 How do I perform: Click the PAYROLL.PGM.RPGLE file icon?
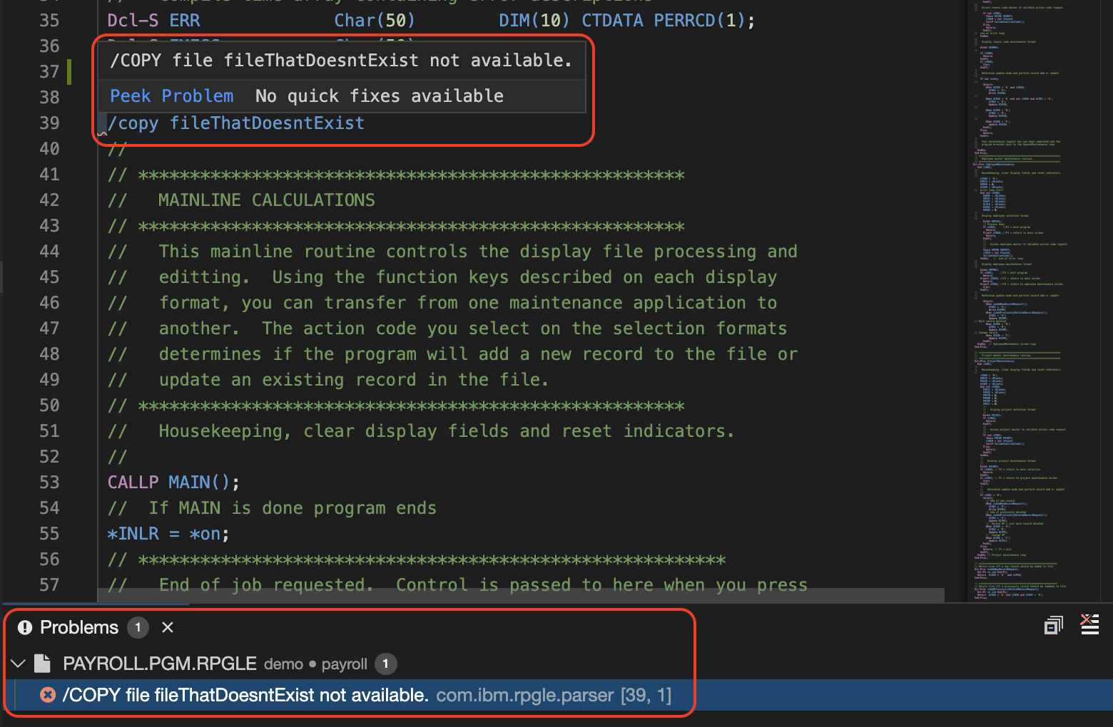click(43, 664)
